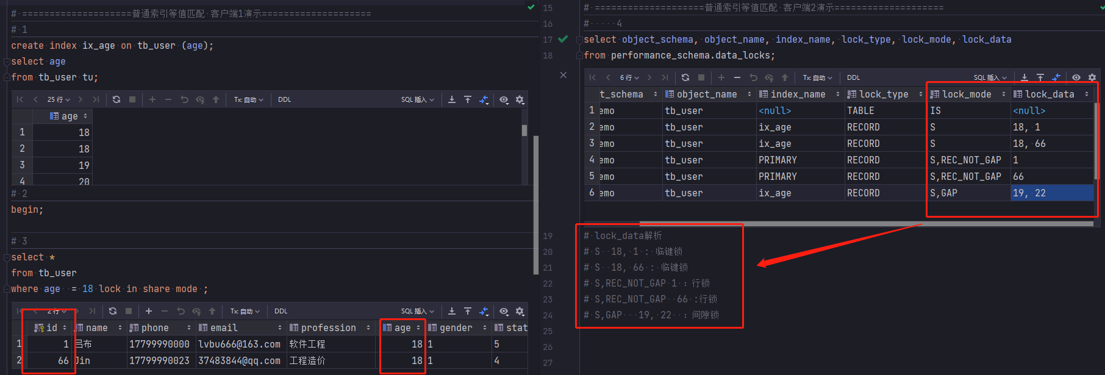1105x375 pixels.
Task: Open settings gear of the data_locks result grid
Action: tap(1092, 77)
